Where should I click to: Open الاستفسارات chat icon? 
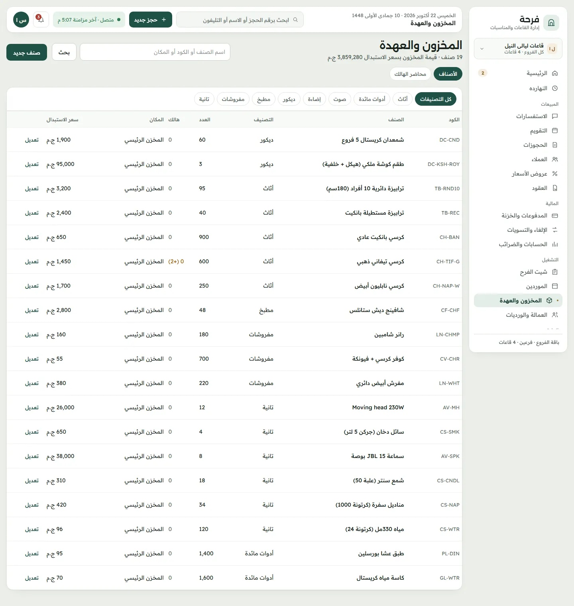click(x=555, y=116)
